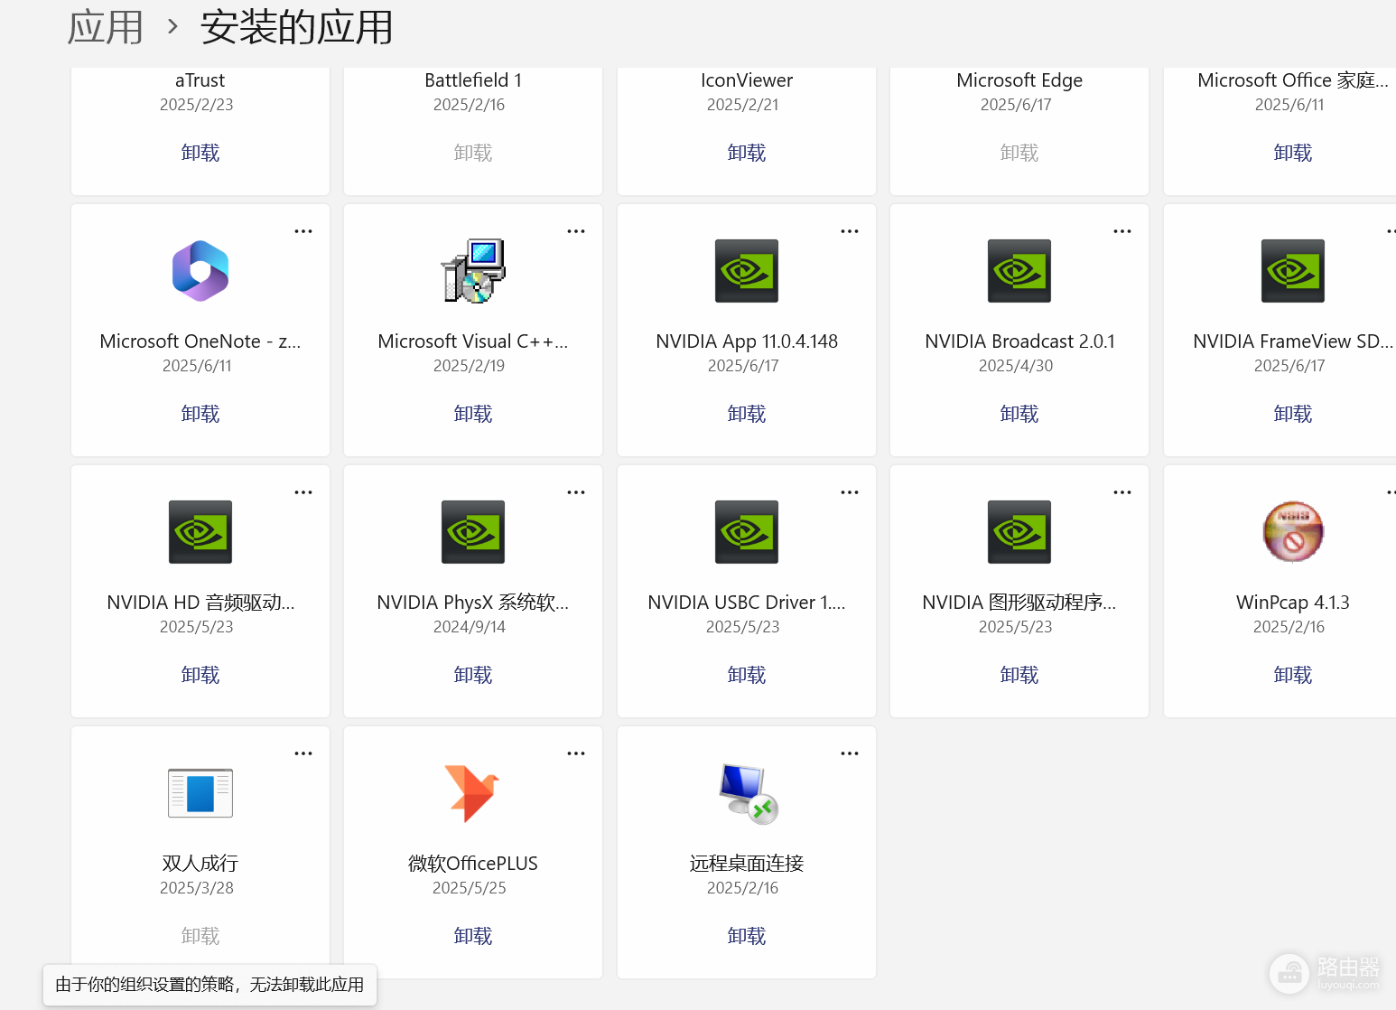
Task: Open more options for 远程桌面连接
Action: [x=850, y=753]
